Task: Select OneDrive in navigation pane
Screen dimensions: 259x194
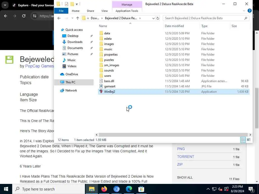Action: pyautogui.click(x=72, y=74)
